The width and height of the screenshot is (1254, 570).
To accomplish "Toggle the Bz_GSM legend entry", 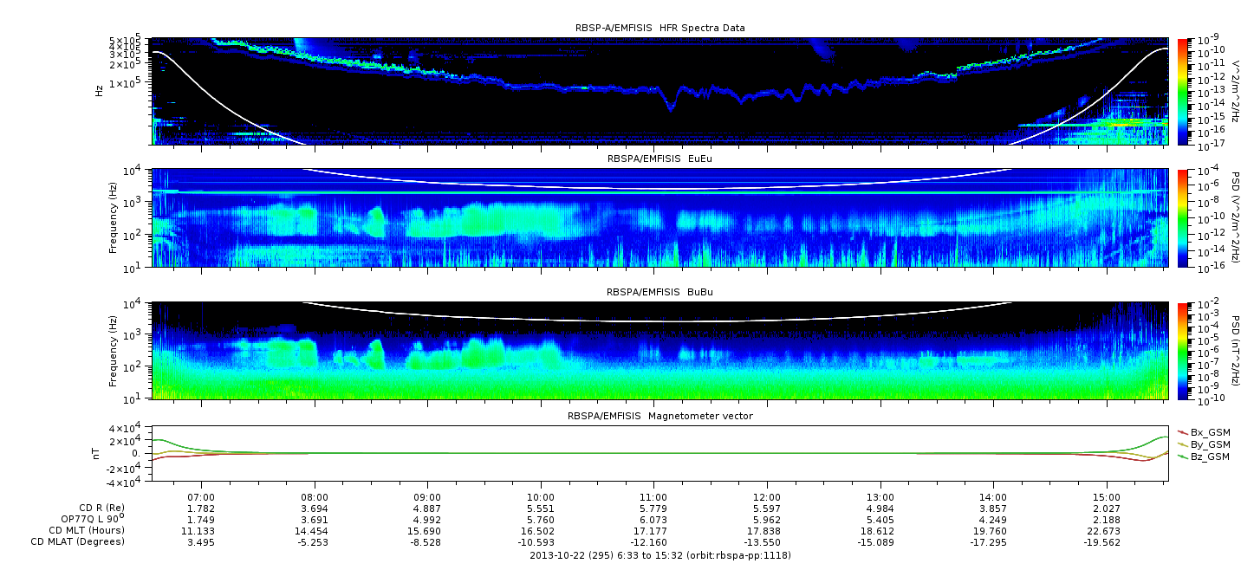I will click(x=1209, y=456).
